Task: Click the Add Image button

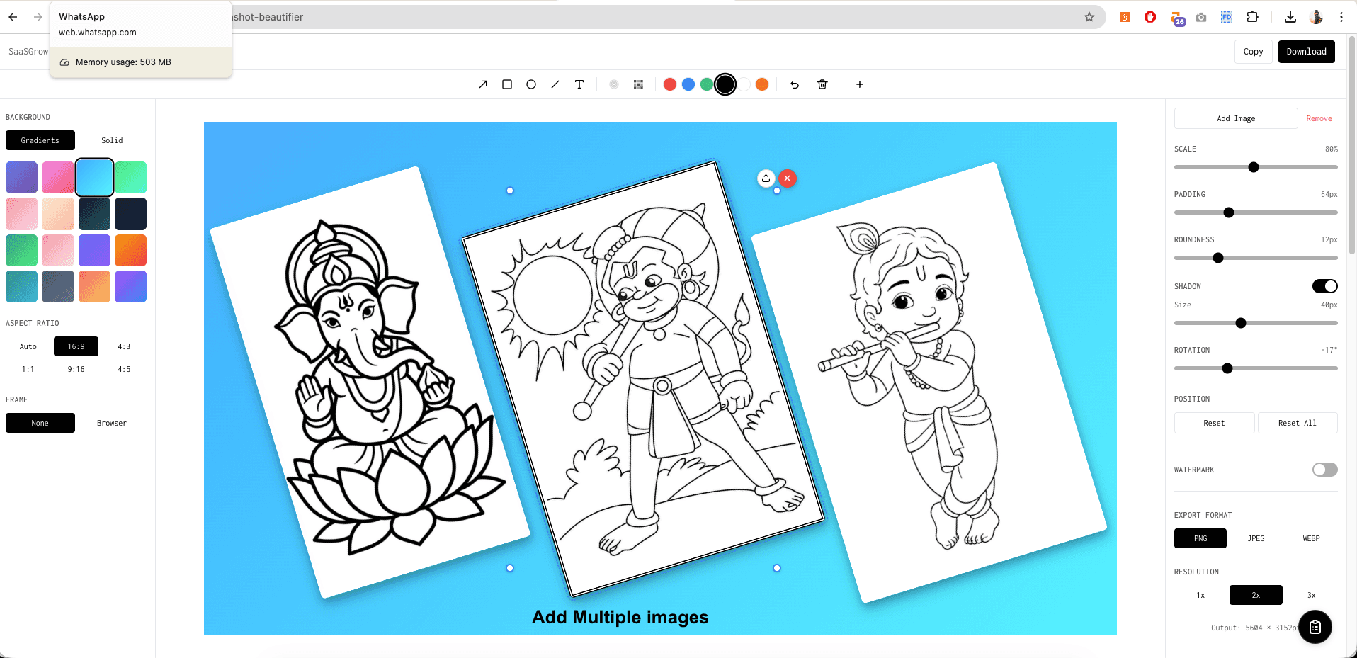Action: [x=1235, y=118]
